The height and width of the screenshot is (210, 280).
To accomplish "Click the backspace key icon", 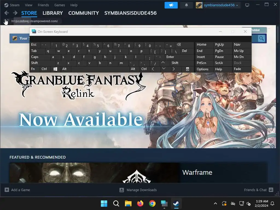I will tap(184, 45).
